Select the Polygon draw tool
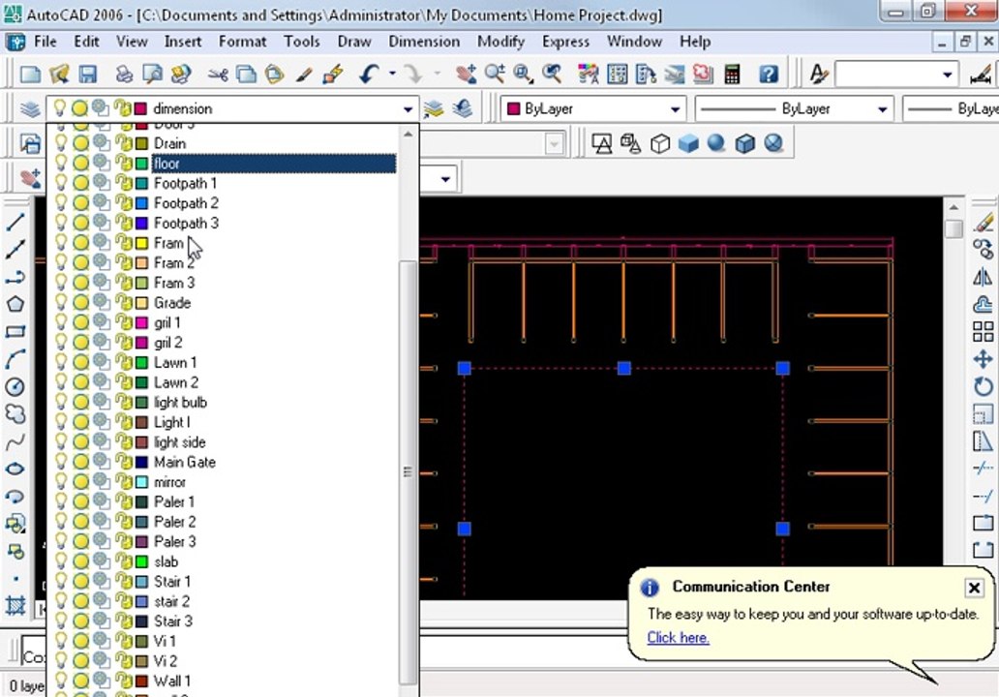The width and height of the screenshot is (999, 697). (15, 304)
